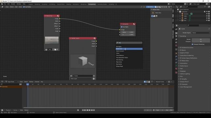Viewport: 211px width, 118px height.
Task: Toggle the Bloom checkbox
Action: tap(181, 50)
